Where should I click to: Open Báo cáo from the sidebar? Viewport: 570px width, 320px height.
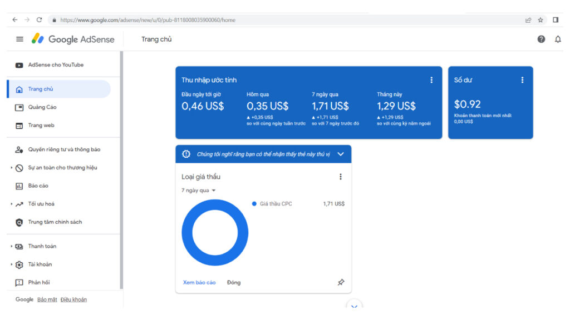coord(38,186)
